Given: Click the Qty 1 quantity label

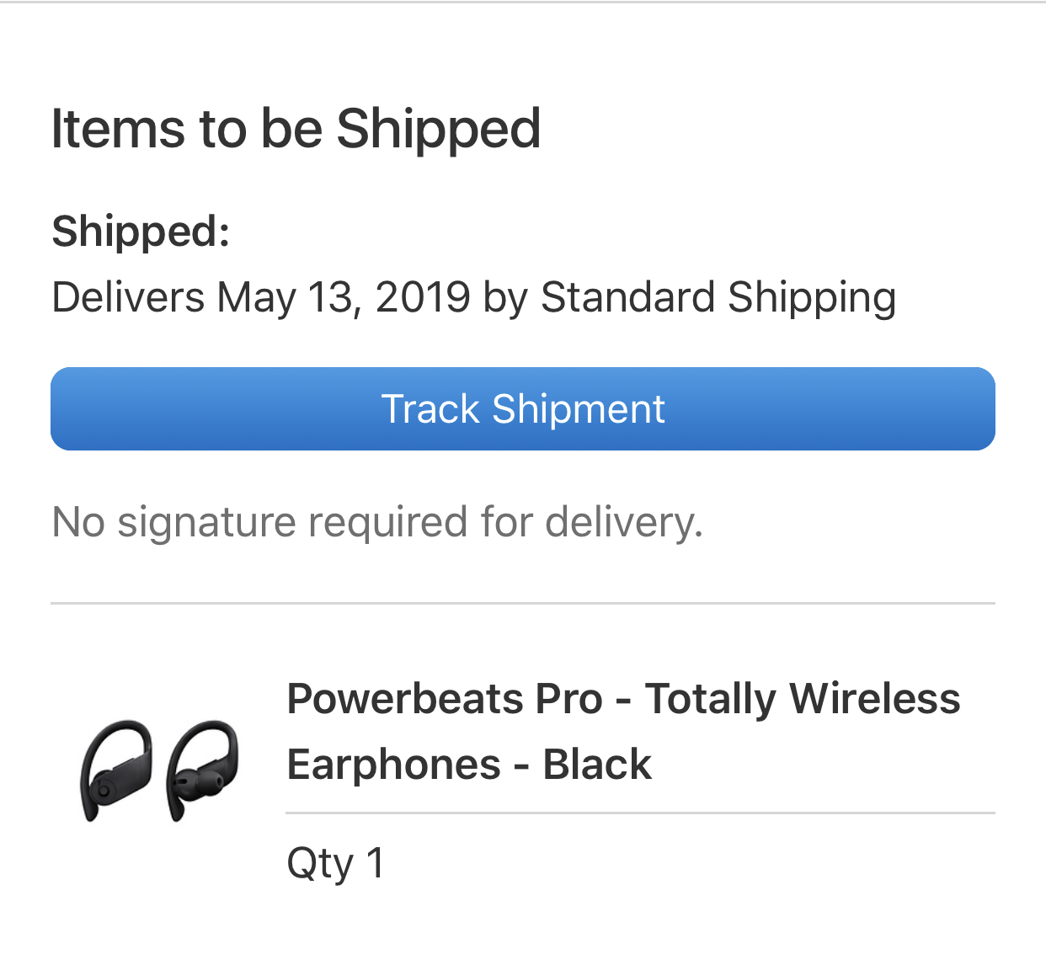Looking at the screenshot, I should point(336,863).
